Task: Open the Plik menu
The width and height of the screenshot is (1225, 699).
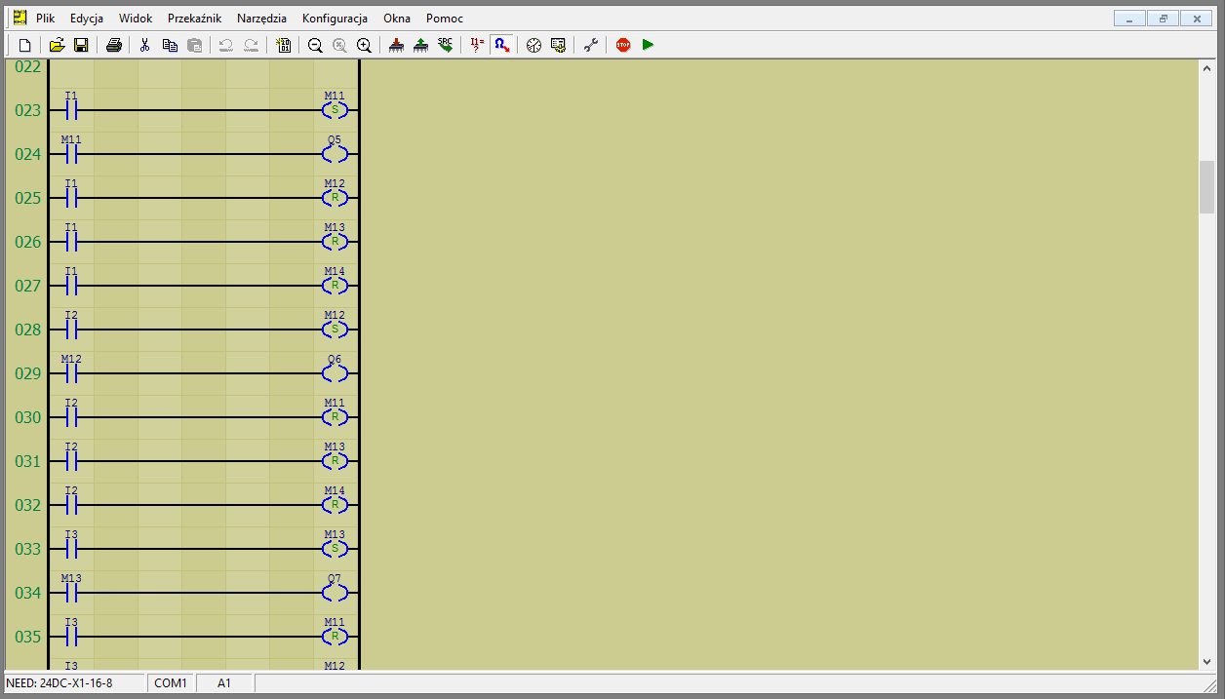Action: coord(45,19)
